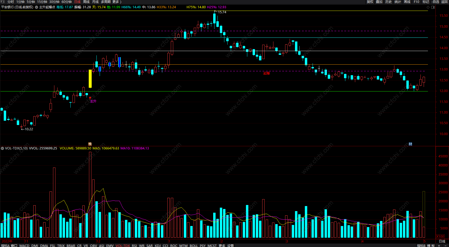This screenshot has width=449, height=247.
Task: Switch to 60分钟 period
Action: click(x=67, y=2)
